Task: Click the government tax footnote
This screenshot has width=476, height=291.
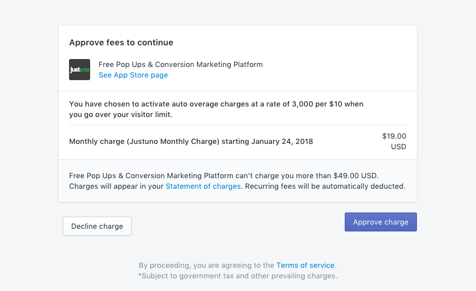Action: pos(238,276)
